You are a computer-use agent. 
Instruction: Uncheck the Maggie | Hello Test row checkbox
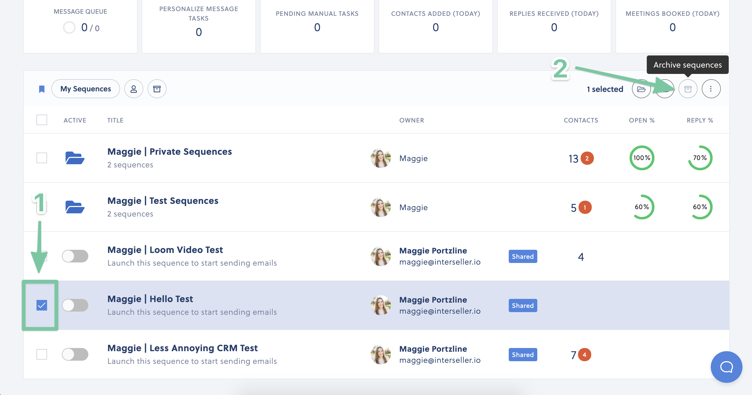pyautogui.click(x=42, y=305)
